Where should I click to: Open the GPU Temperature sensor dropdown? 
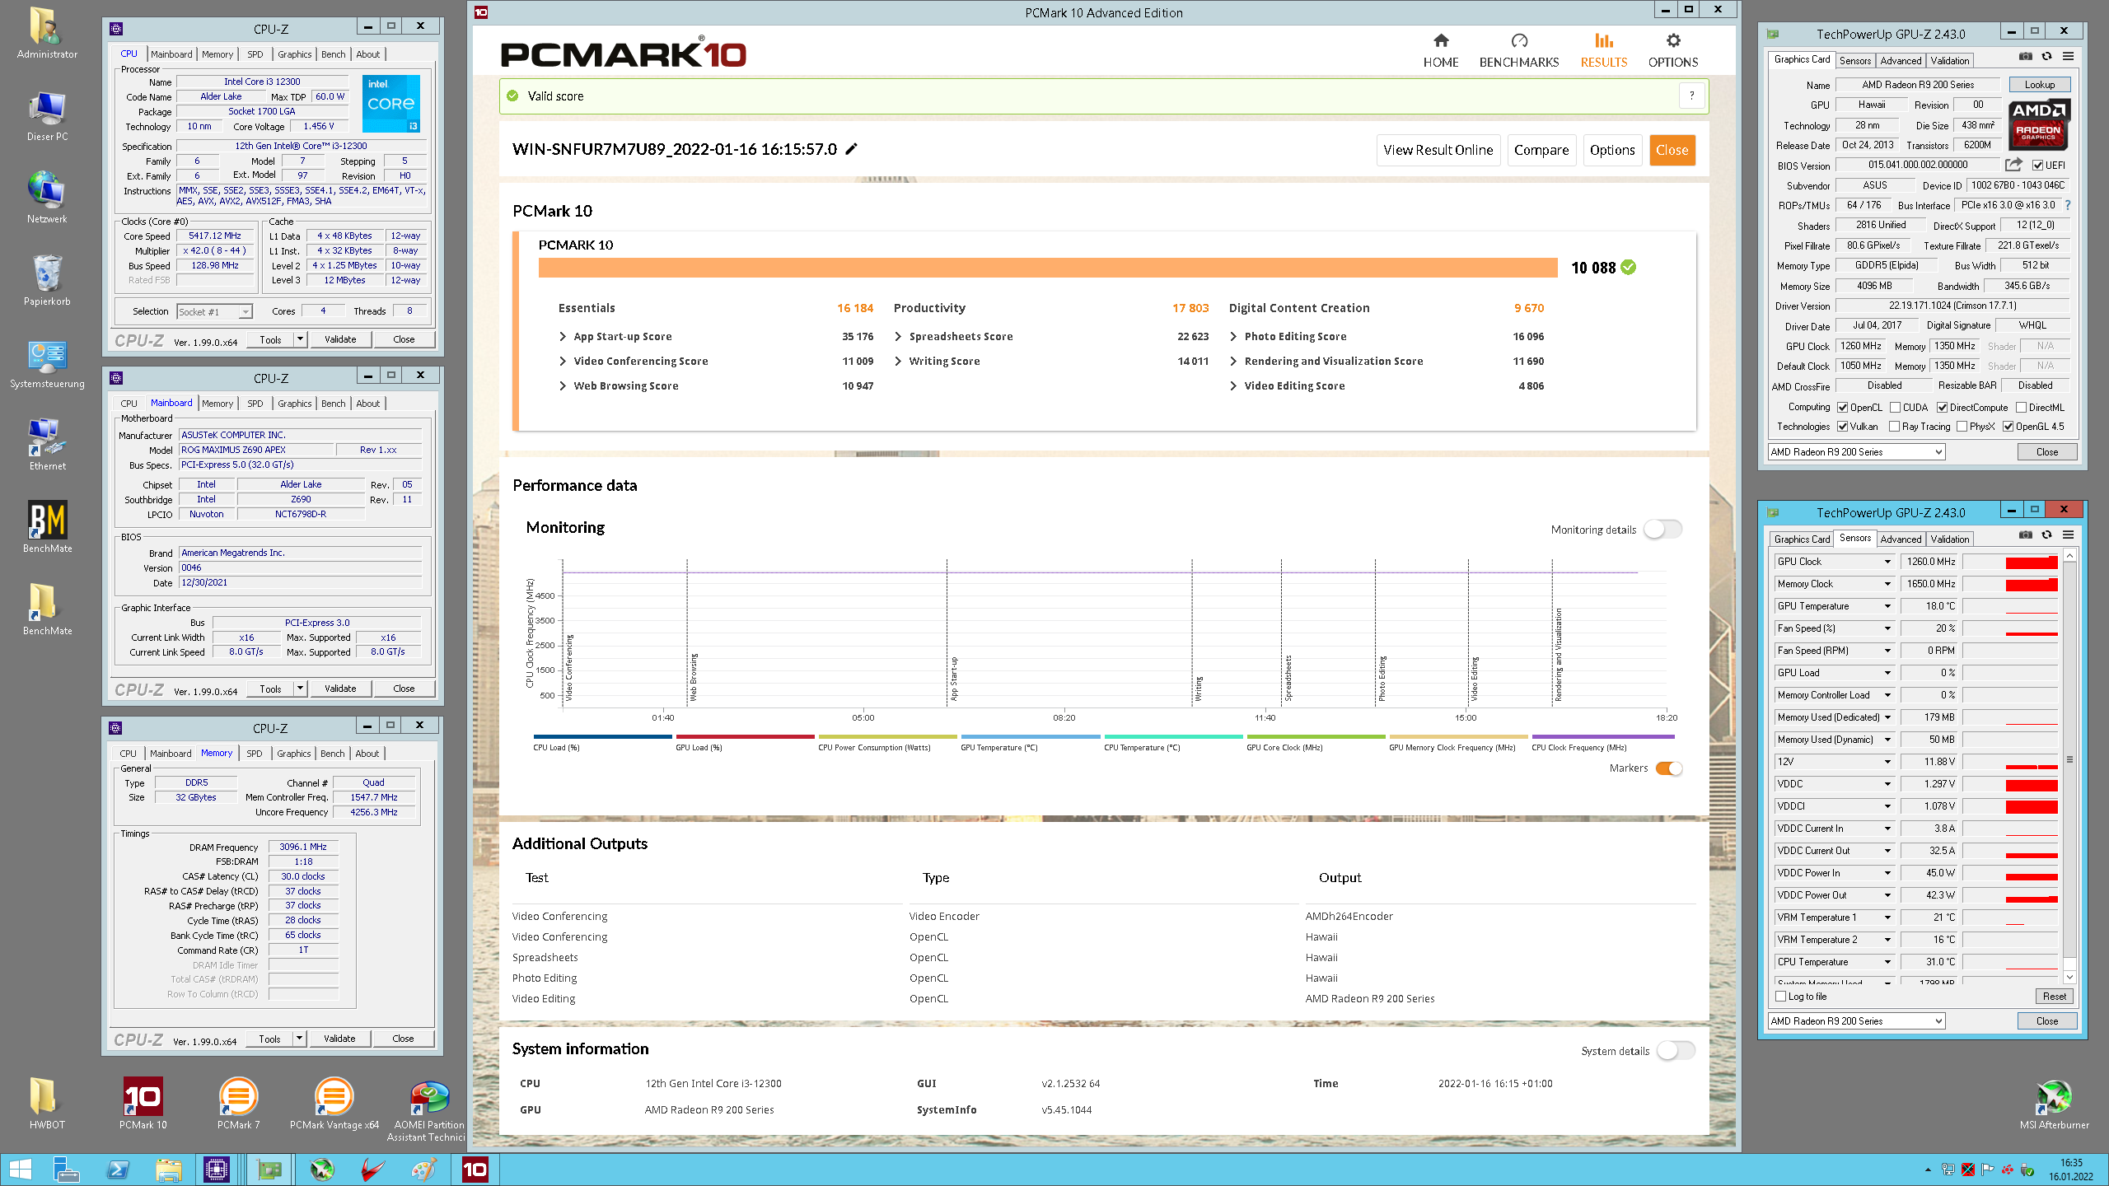tap(1887, 606)
